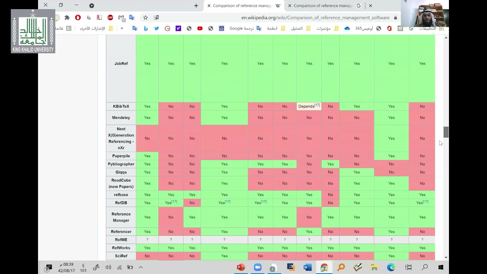Open the Google Translate toolbar extension
This screenshot has height=274, width=487.
(132, 18)
